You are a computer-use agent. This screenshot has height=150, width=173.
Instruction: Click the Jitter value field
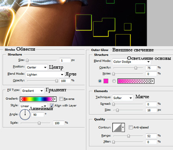click(151, 142)
